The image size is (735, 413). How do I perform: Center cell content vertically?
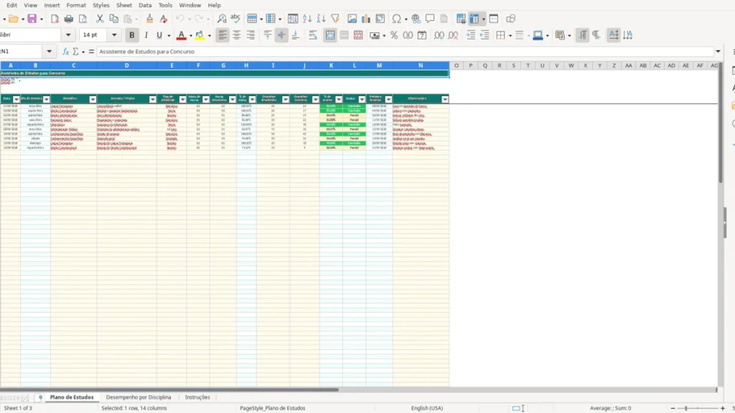tap(281, 35)
